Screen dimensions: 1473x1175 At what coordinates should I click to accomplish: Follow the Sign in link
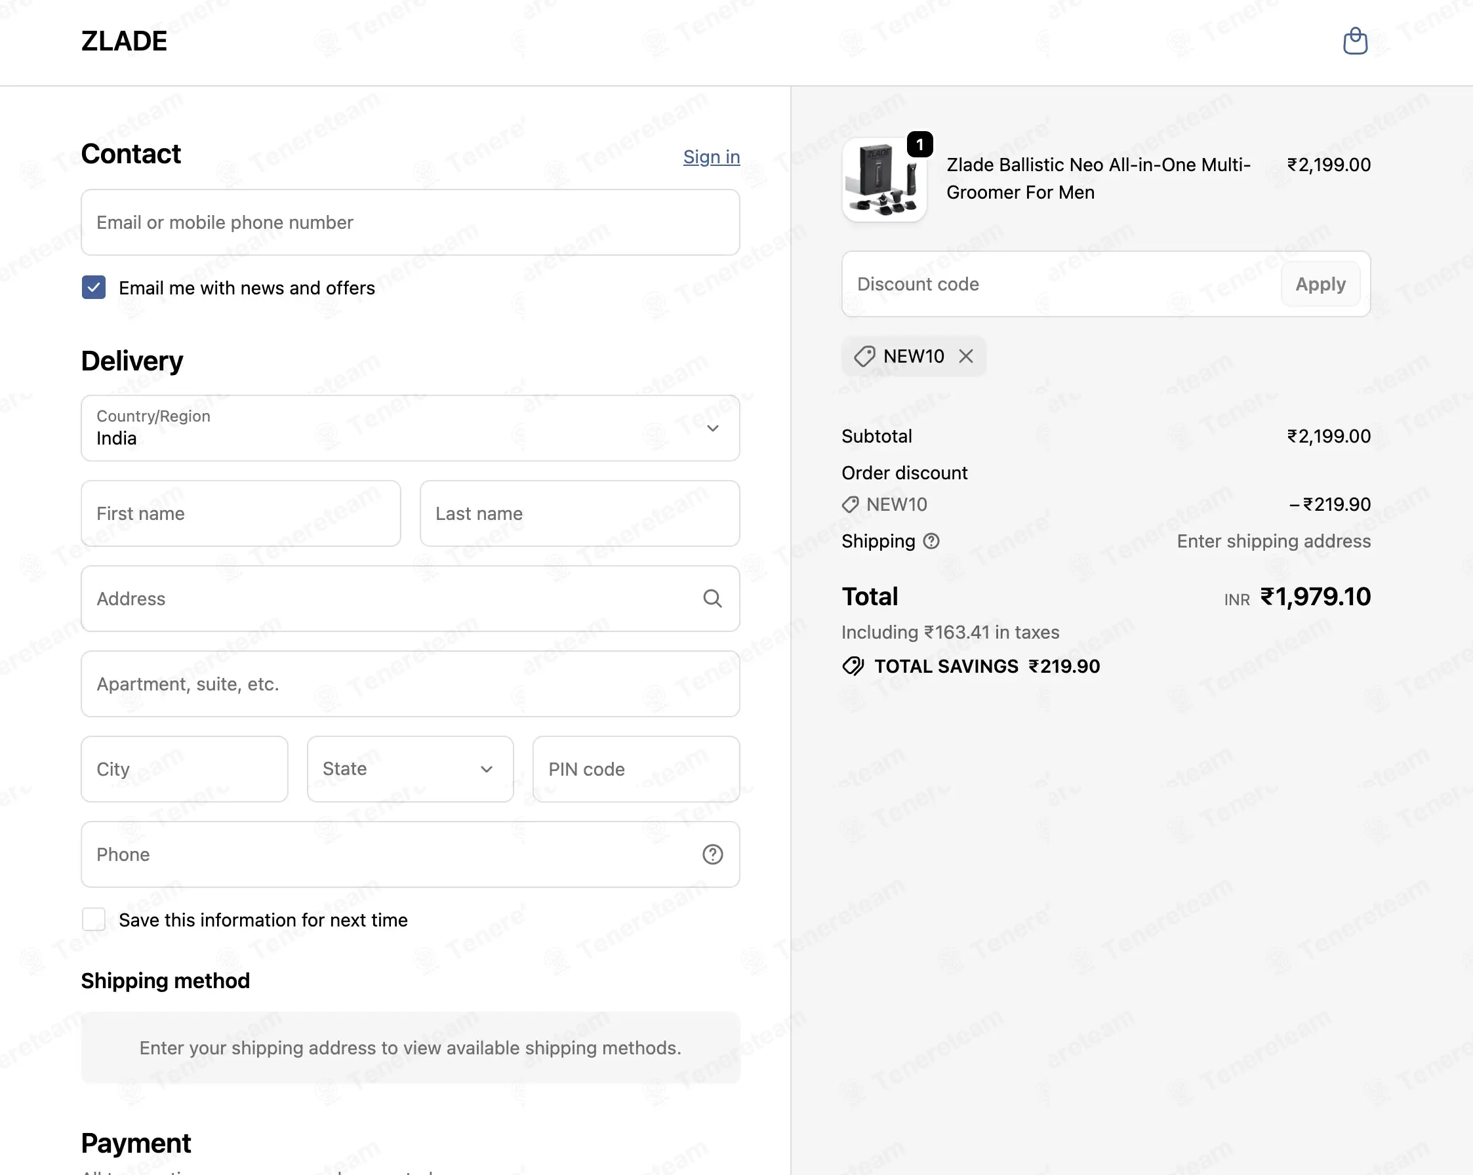pyautogui.click(x=711, y=157)
